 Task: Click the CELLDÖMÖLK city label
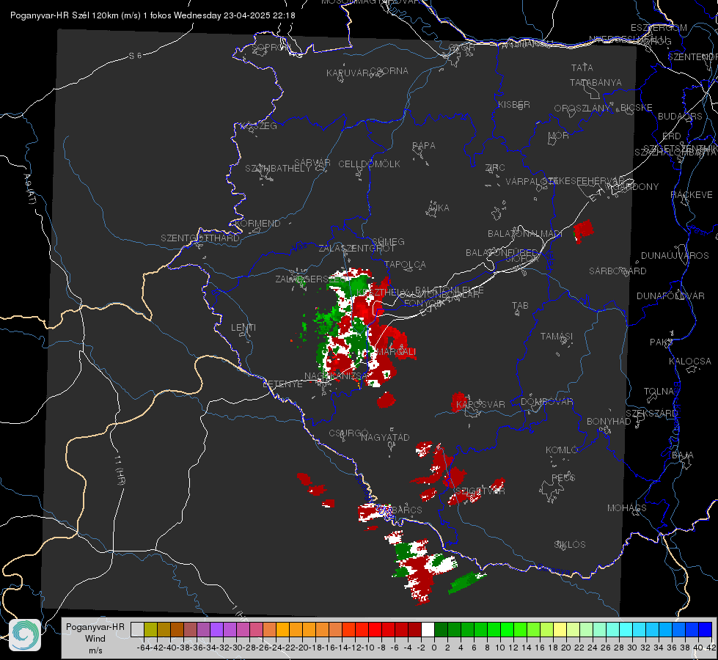pos(369,164)
